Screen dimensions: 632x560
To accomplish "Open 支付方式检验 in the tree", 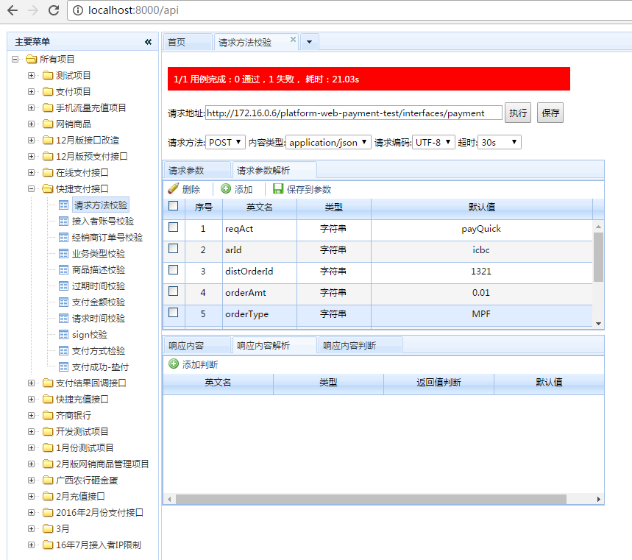I will coord(99,351).
